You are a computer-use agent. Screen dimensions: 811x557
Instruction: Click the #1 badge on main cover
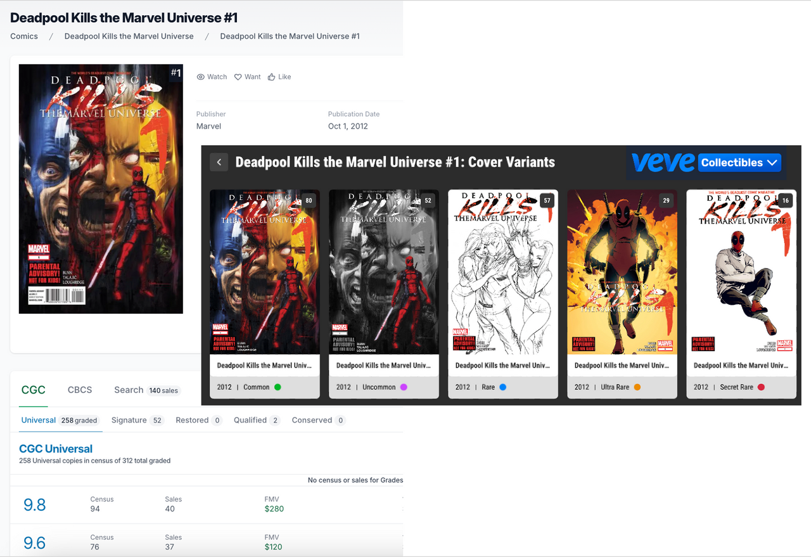(x=176, y=73)
